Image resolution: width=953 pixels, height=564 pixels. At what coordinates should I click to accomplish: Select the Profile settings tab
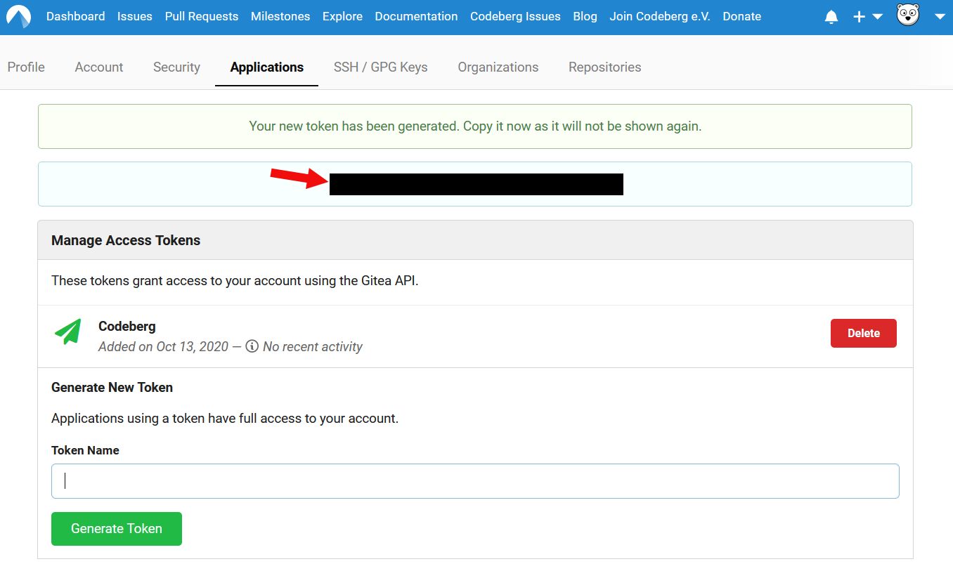tap(26, 67)
